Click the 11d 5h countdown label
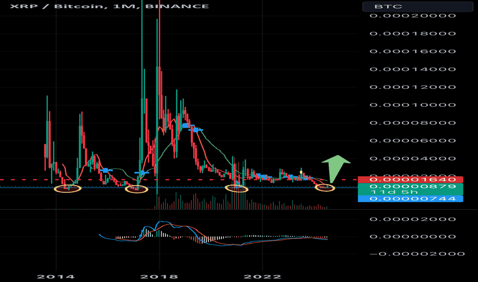The width and height of the screenshot is (478, 282). (x=394, y=192)
